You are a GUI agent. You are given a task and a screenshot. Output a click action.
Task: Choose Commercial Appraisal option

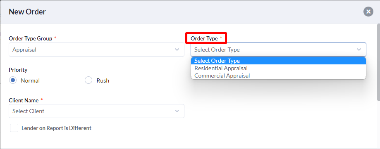pos(278,76)
